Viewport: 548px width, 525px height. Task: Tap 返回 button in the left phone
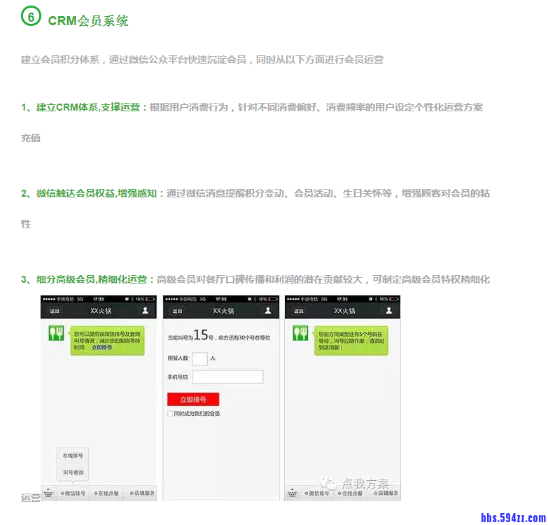click(54, 311)
